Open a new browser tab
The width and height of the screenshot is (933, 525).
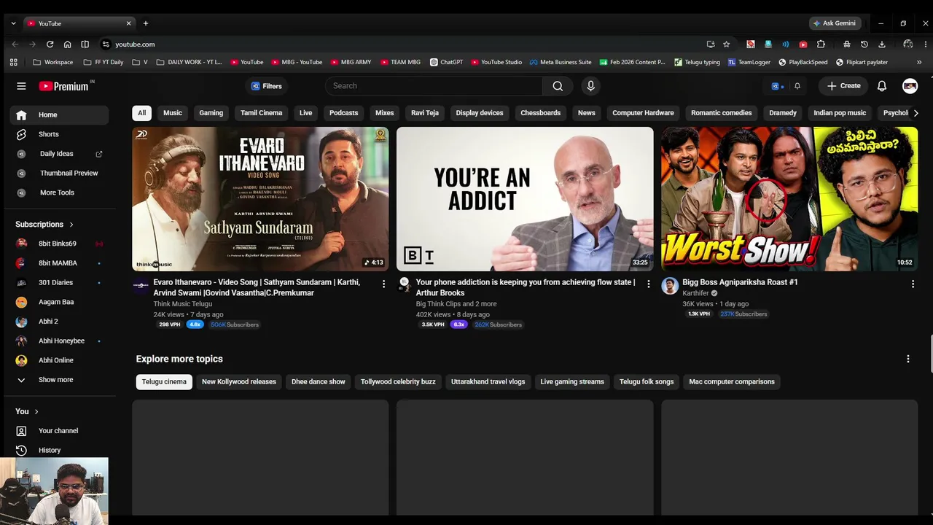point(146,23)
